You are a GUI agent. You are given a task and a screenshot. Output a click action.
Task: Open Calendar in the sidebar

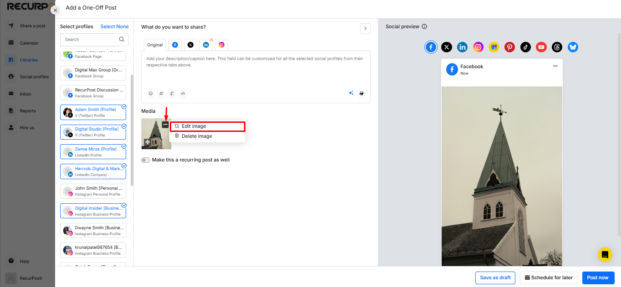[28, 43]
